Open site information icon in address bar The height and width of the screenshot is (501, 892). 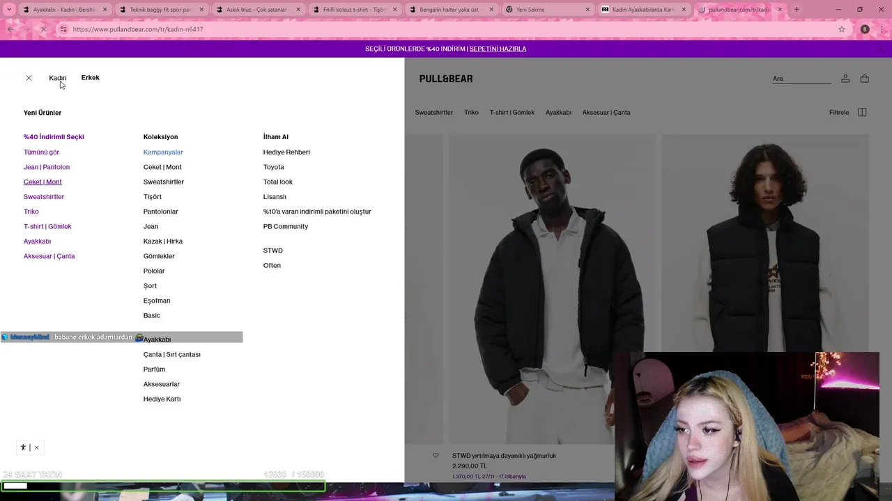63,29
